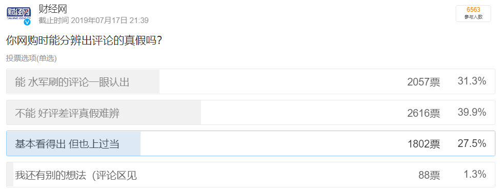This screenshot has width=500, height=191.
Task: Click the 31.3% percentage value
Action: click(472, 81)
